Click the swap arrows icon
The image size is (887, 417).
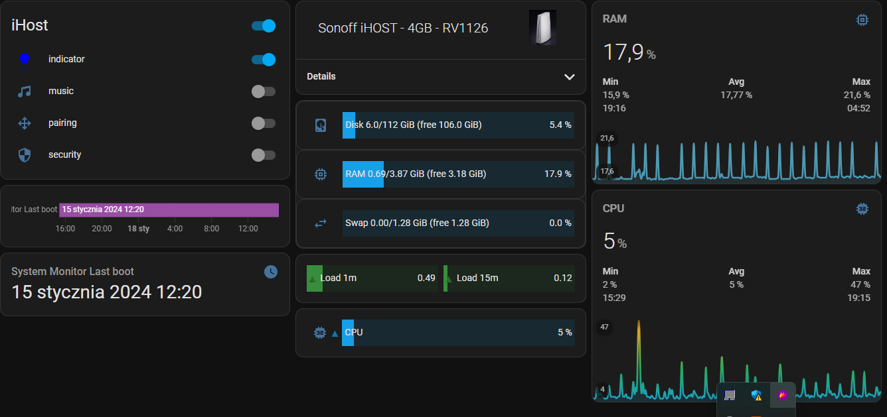pyautogui.click(x=321, y=223)
